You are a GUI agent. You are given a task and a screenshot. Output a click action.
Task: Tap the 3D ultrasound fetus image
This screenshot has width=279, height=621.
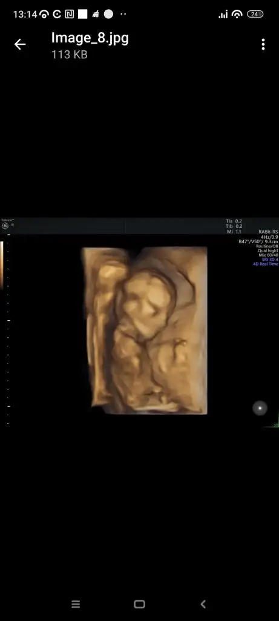pos(145,331)
